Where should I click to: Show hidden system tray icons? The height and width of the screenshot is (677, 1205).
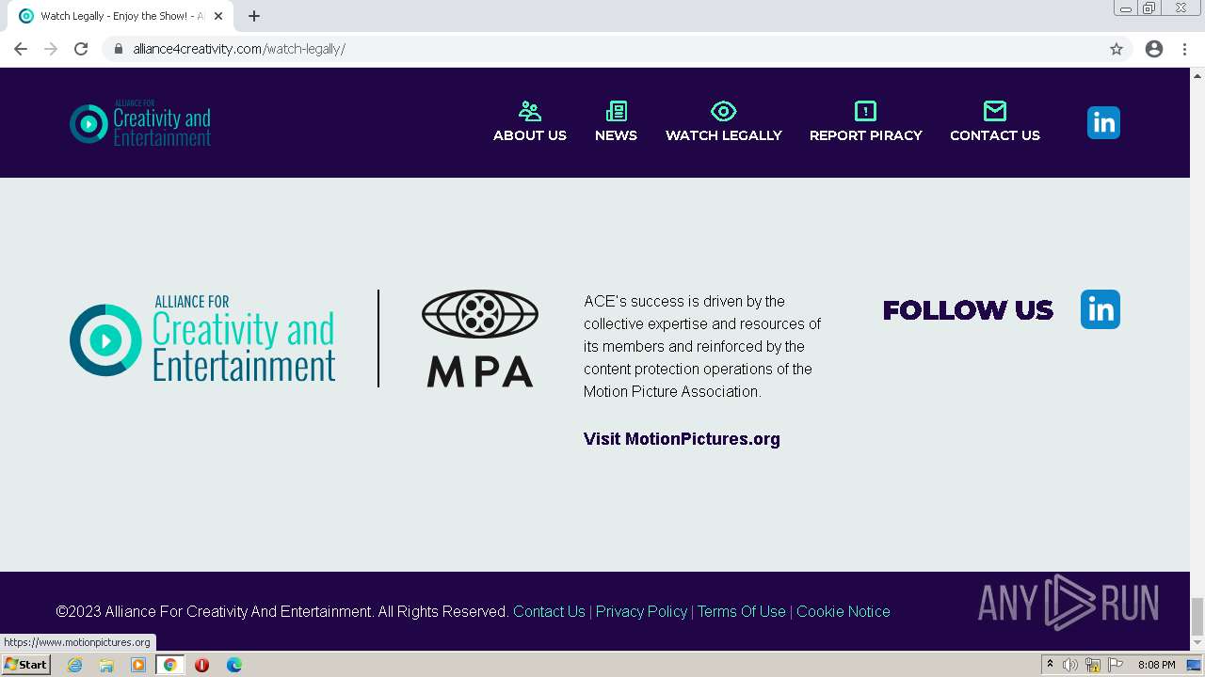1050,665
